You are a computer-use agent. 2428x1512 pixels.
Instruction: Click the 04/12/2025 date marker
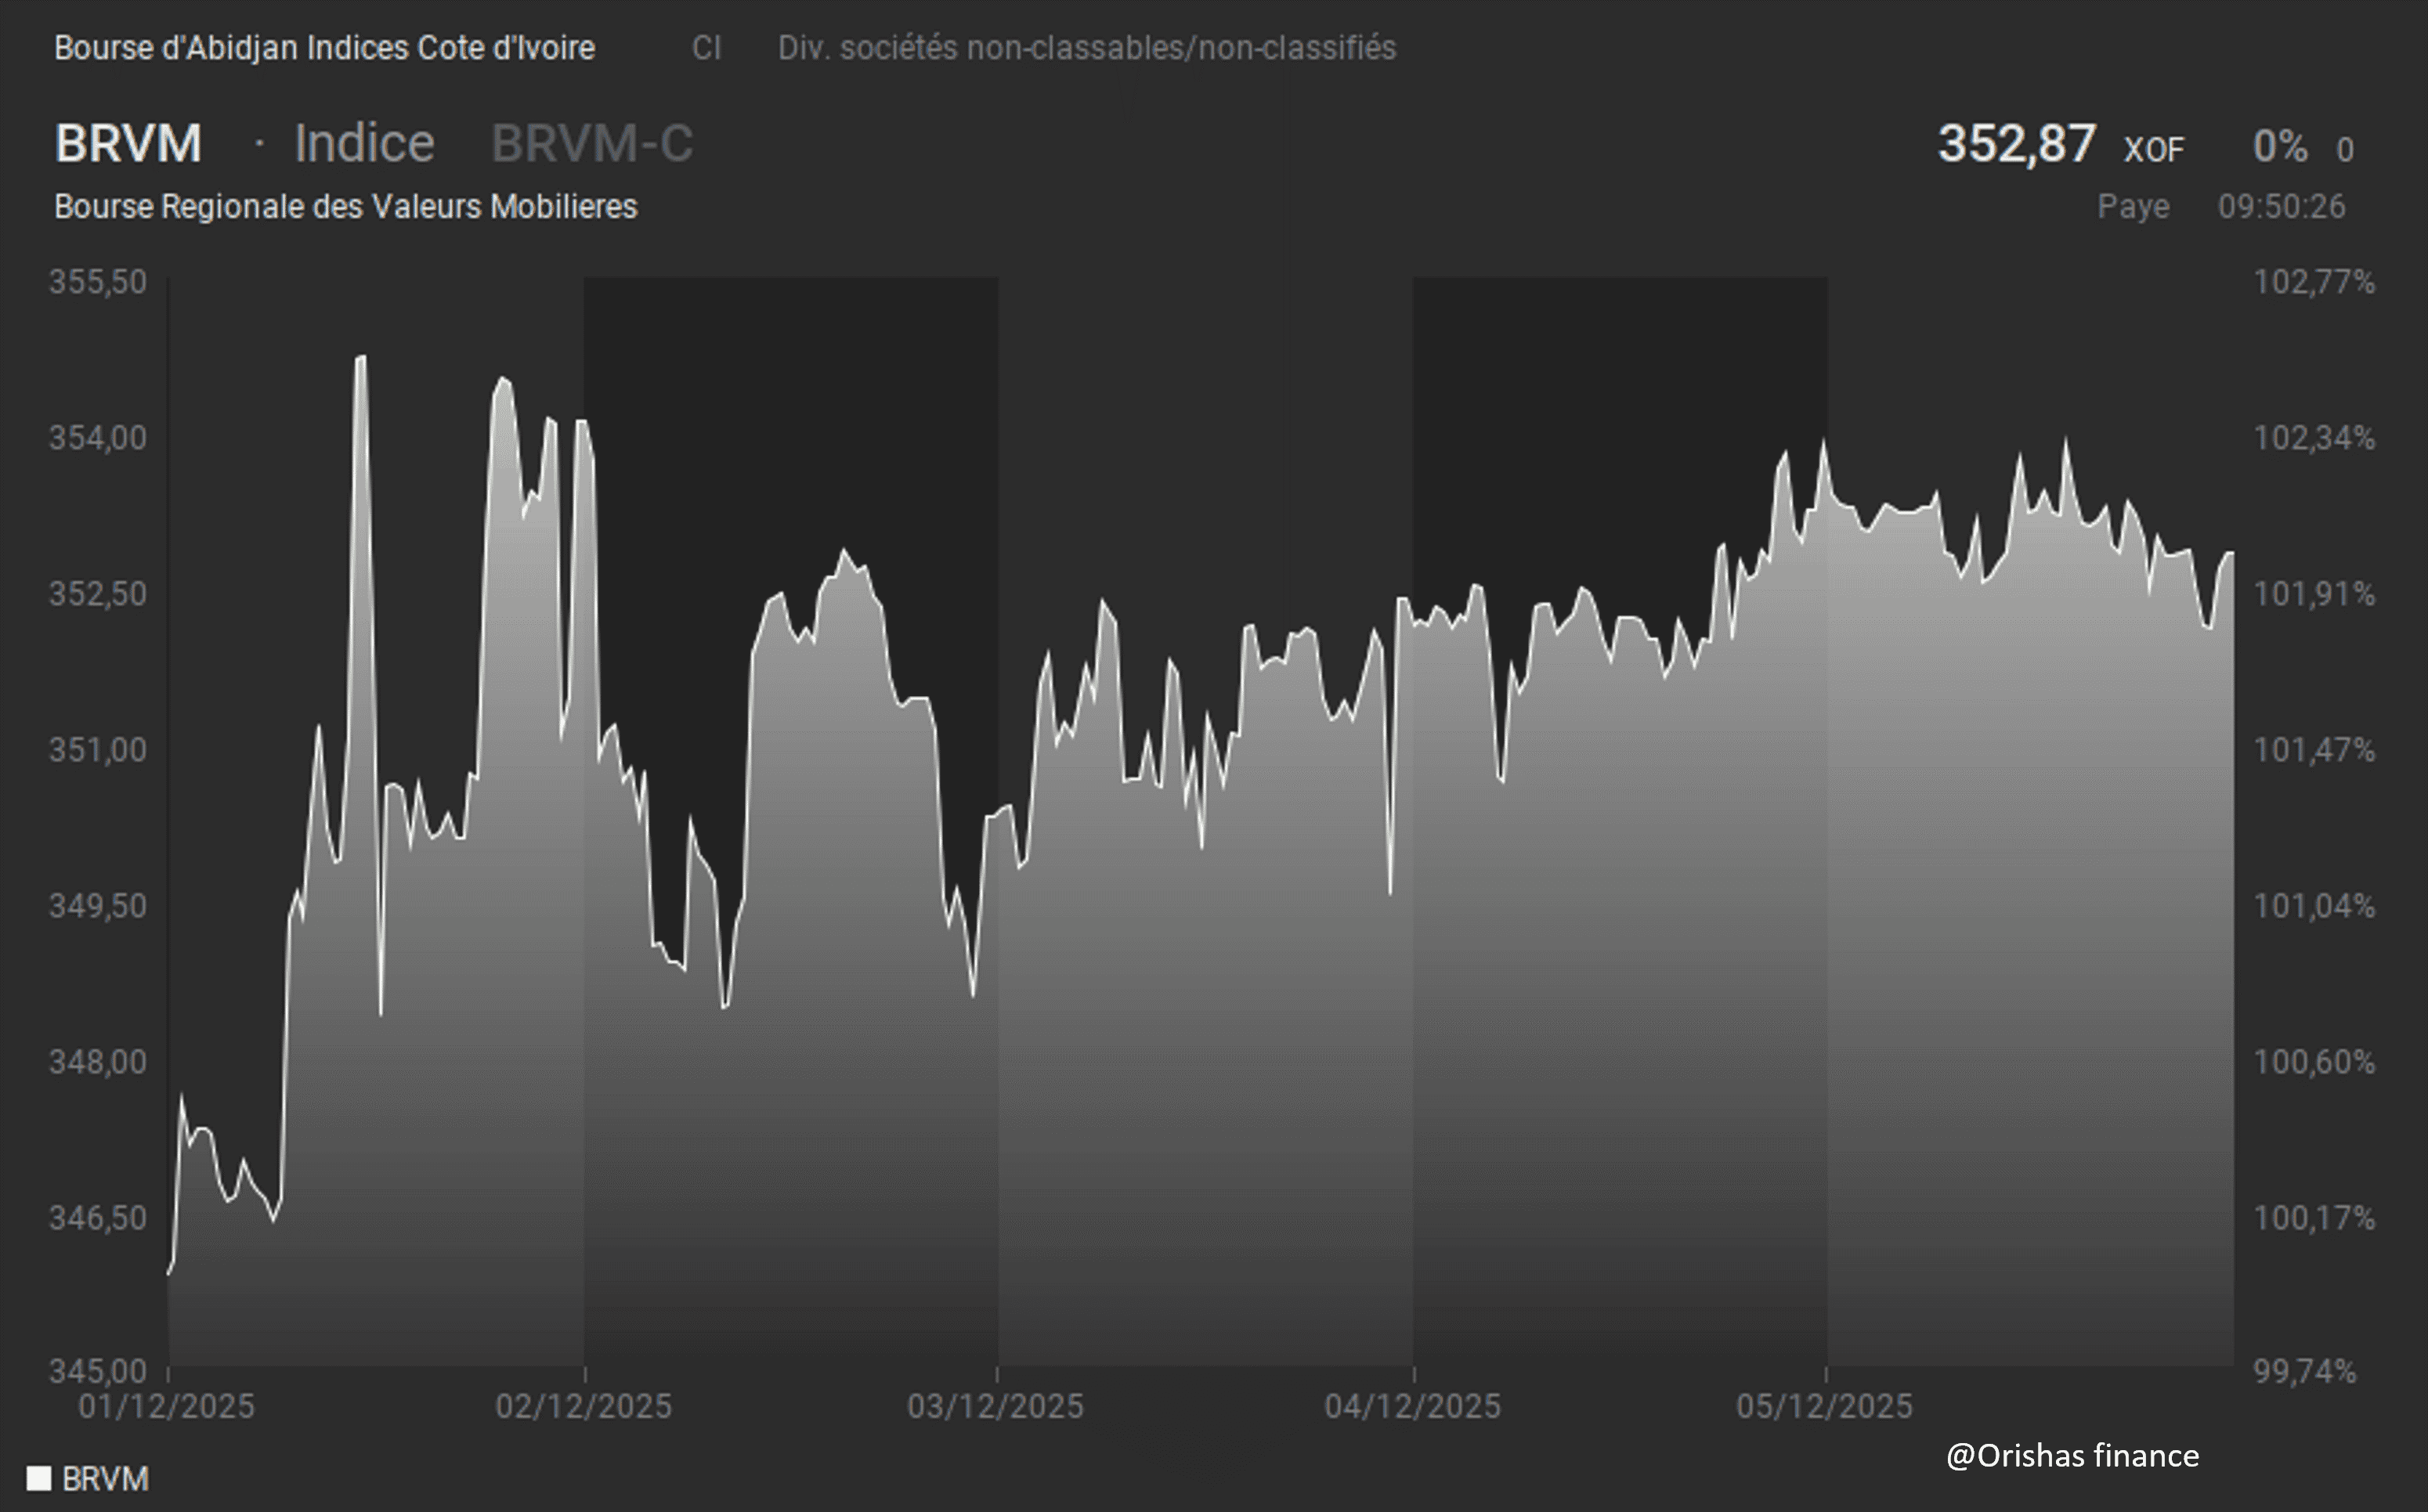tap(1412, 1406)
